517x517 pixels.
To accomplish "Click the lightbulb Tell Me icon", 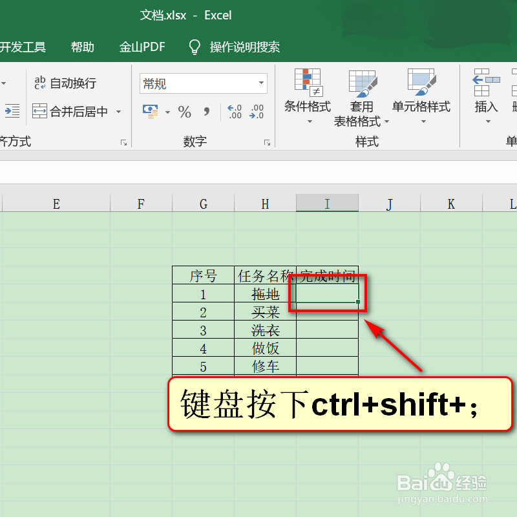I will [x=195, y=47].
